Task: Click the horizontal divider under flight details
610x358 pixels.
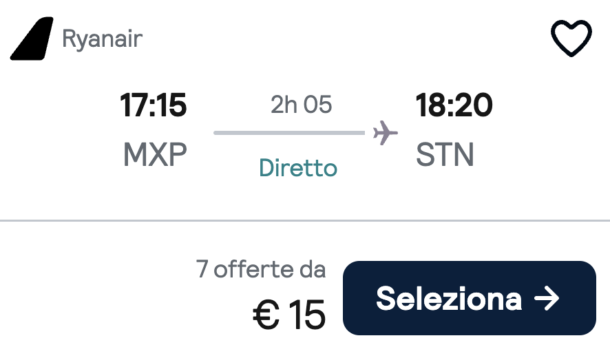Action: click(305, 220)
